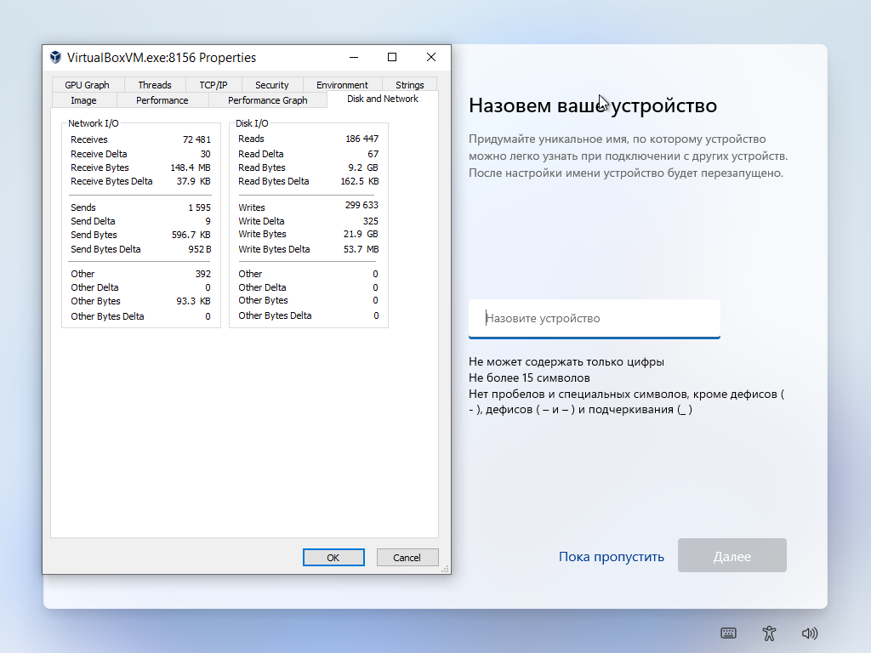Click the Network I/O group label
The width and height of the screenshot is (871, 653).
click(94, 123)
